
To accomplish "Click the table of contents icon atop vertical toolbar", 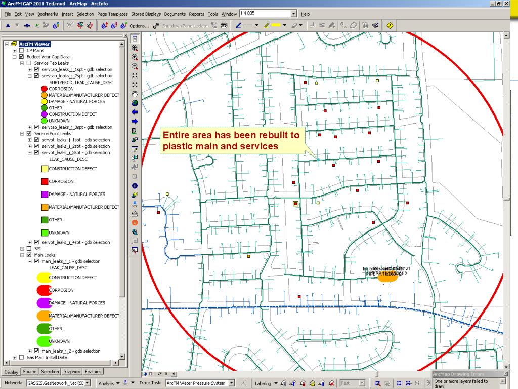I will (x=135, y=38).
